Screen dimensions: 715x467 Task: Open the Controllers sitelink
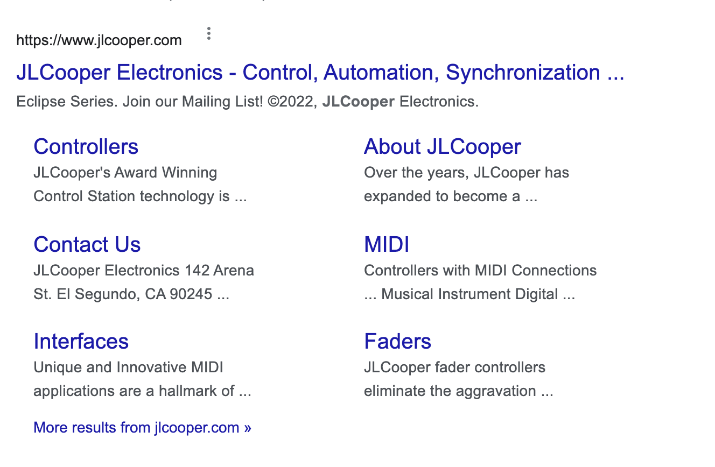click(x=86, y=147)
